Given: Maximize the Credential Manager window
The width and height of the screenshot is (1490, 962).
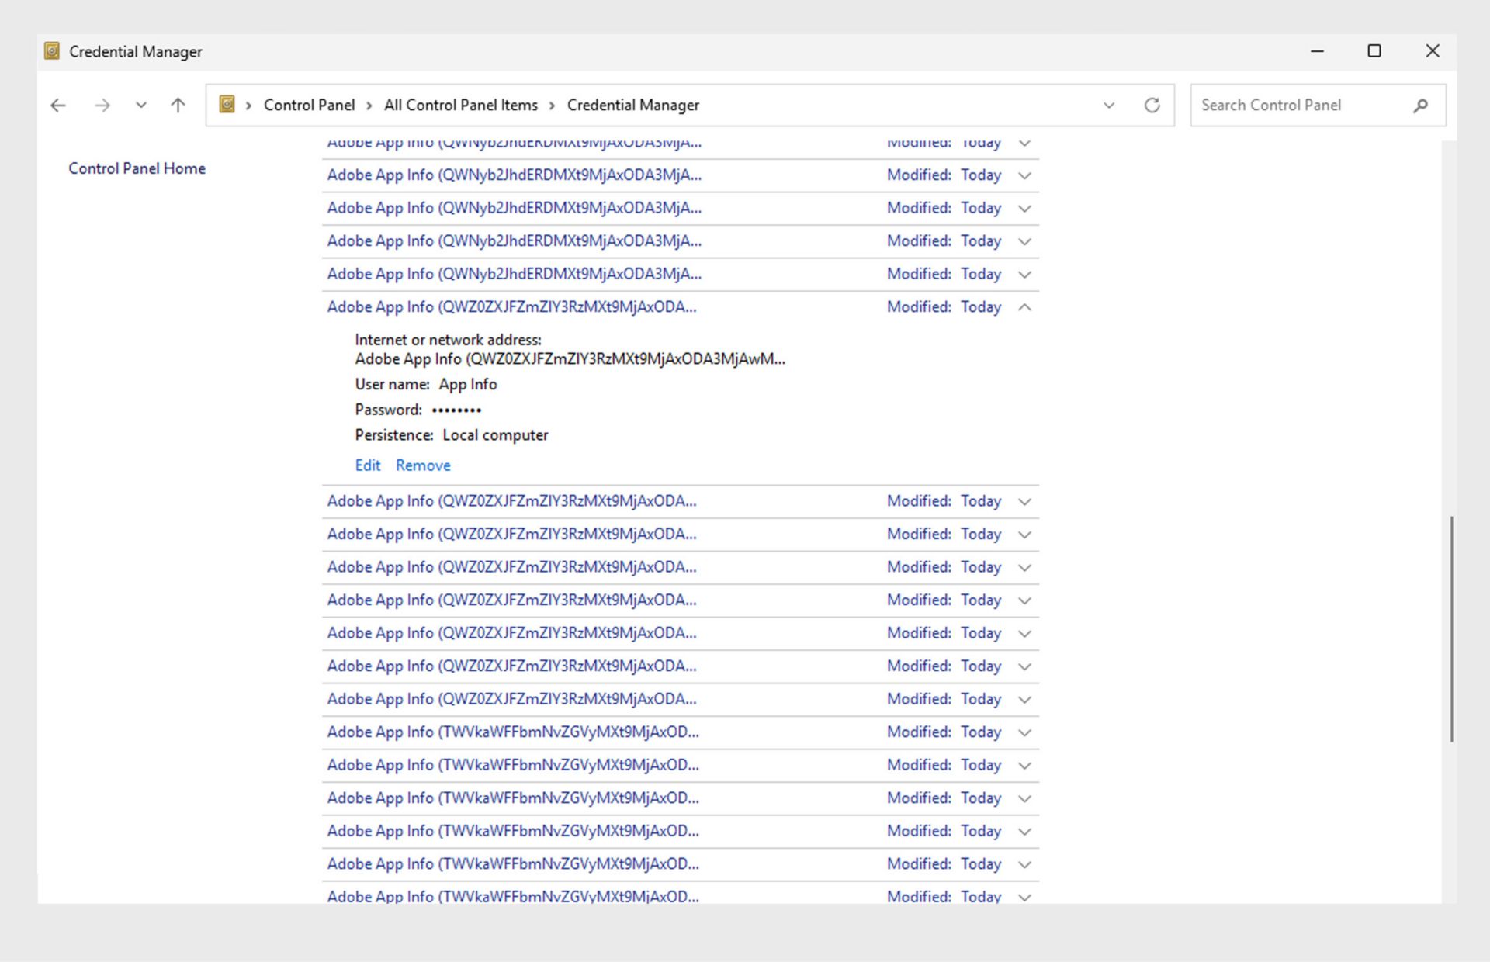Looking at the screenshot, I should click(x=1374, y=51).
